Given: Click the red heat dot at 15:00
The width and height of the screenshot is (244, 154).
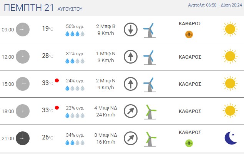Looking at the screenshot, I should (x=57, y=80).
